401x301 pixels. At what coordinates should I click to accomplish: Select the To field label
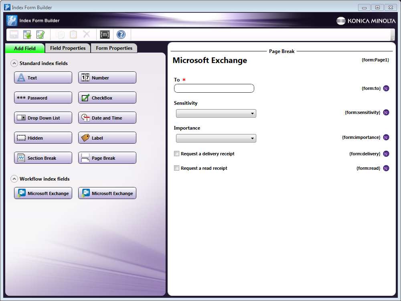[177, 80]
